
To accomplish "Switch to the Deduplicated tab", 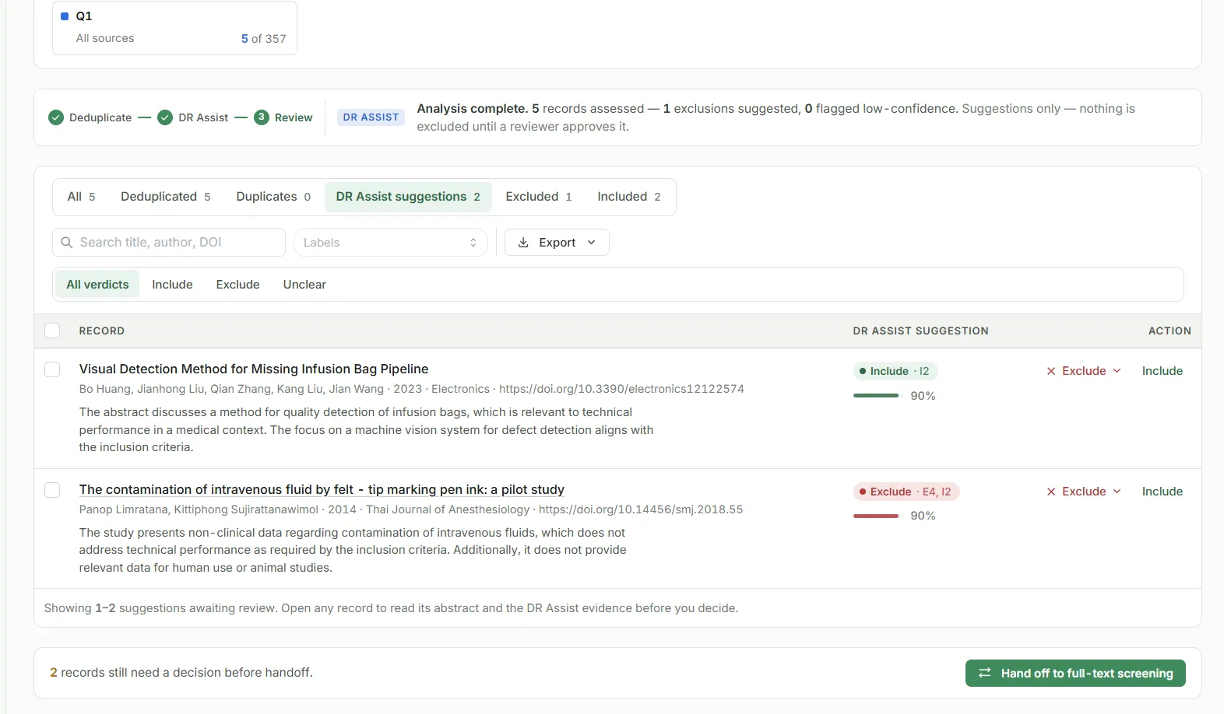I will coord(166,197).
